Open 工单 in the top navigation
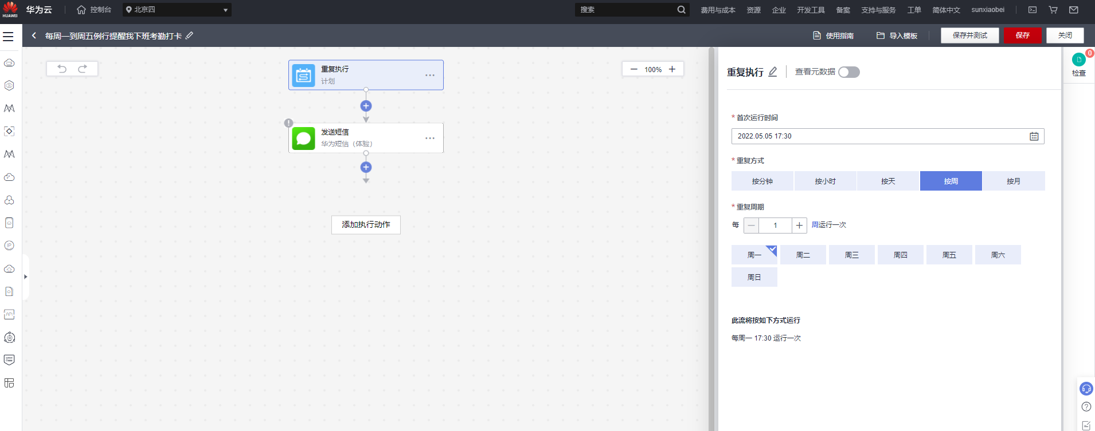This screenshot has width=1095, height=431. [914, 10]
